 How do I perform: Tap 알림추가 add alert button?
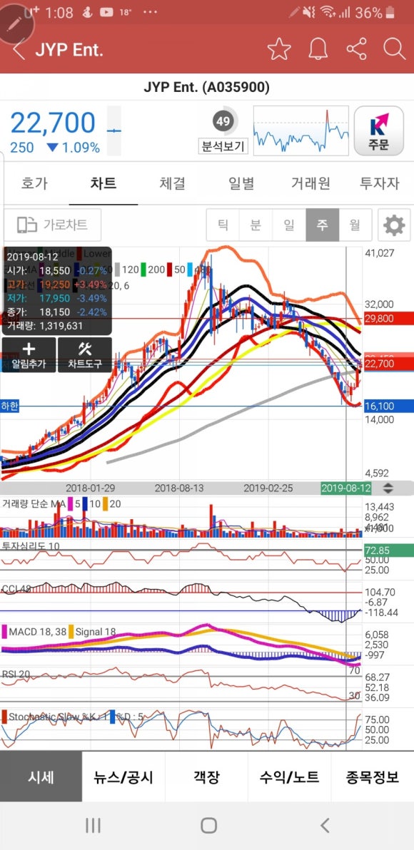[x=29, y=355]
